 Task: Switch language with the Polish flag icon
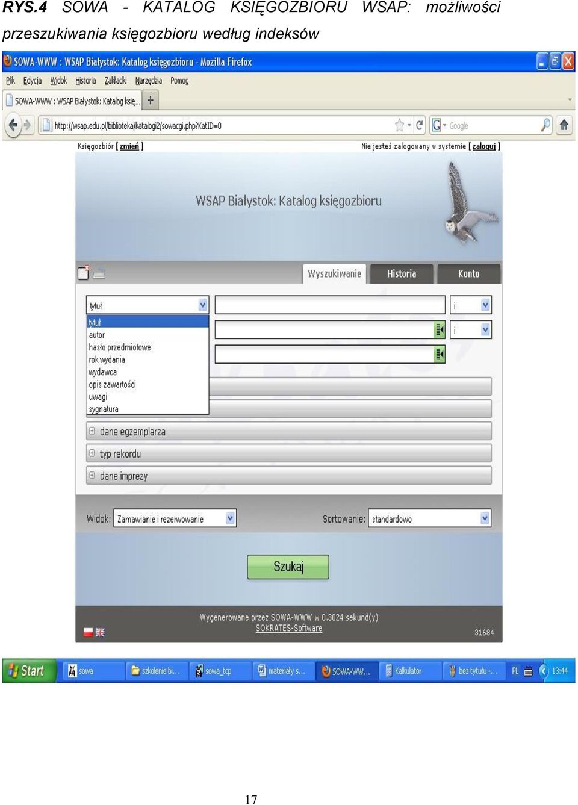[x=89, y=632]
